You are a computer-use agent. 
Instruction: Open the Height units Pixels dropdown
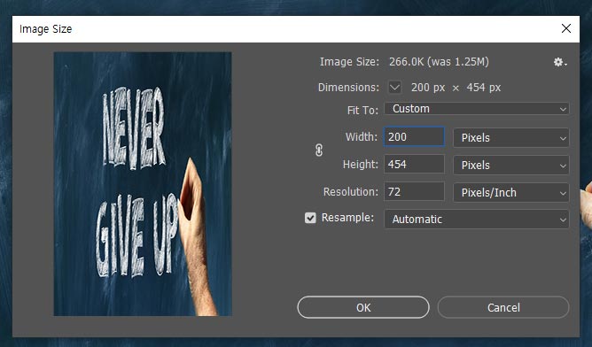[x=510, y=166]
